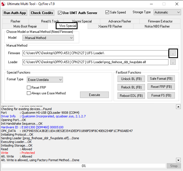Viewport: 183px width, 171px height.
Task: Click inside Firmware path field
Action: coord(95,53)
